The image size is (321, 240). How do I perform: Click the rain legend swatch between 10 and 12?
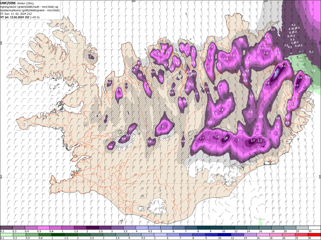[x=225, y=235]
